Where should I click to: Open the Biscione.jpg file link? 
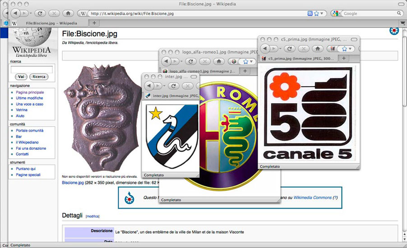coord(73,183)
